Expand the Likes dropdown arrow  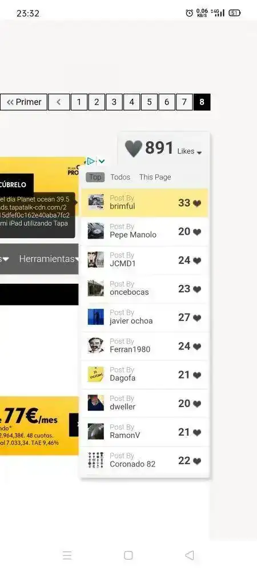click(x=199, y=153)
